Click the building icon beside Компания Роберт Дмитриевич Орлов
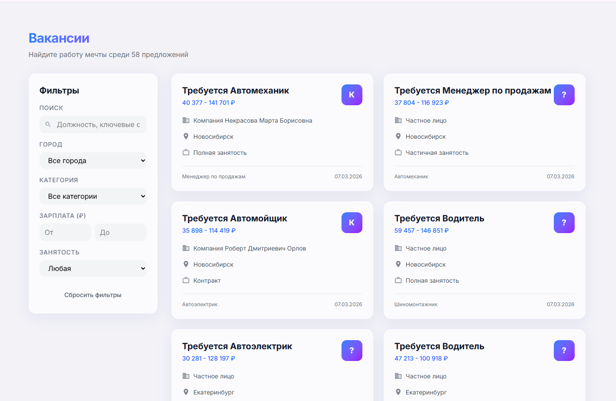 click(x=186, y=248)
